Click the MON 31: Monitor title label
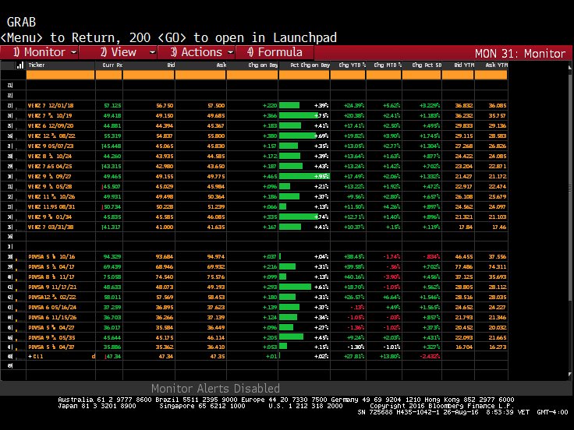The width and height of the screenshot is (574, 430). point(520,54)
